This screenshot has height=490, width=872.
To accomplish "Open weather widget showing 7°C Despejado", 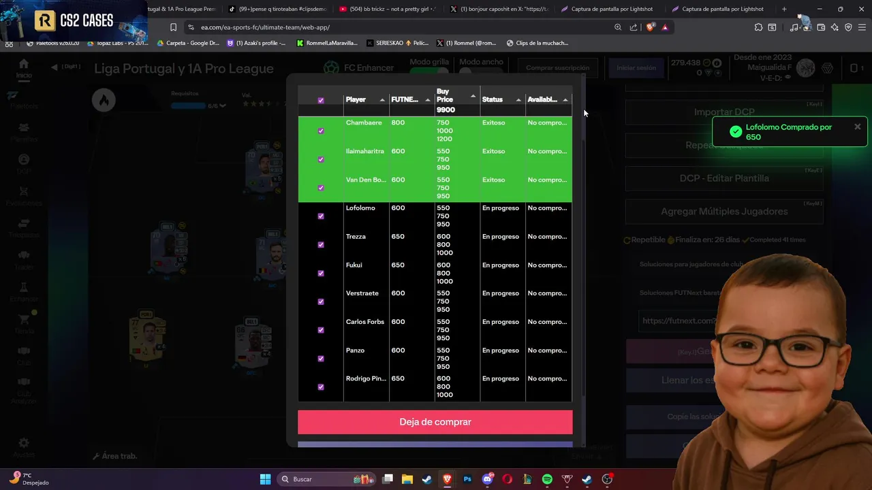I will (x=31, y=478).
